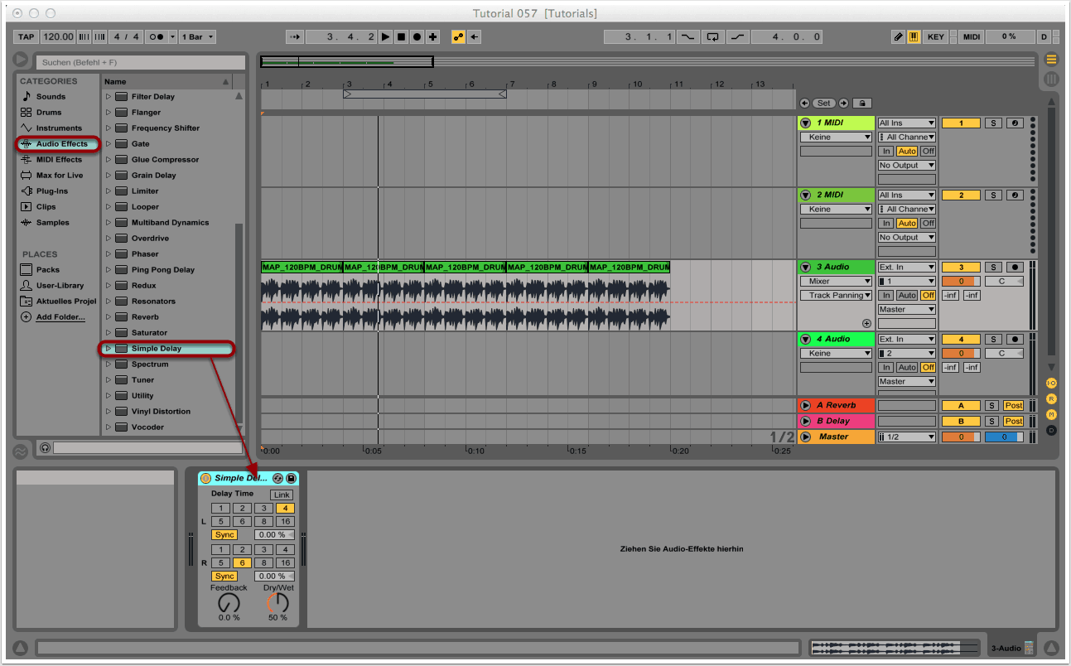Enable the Draw Mode pencil icon

point(898,36)
